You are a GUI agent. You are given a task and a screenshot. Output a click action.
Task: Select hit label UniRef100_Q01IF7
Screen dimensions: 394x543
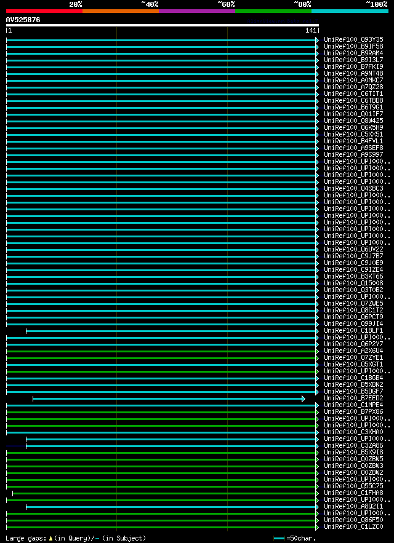coord(353,114)
